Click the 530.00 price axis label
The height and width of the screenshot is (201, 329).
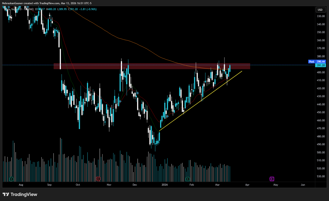pos(321,176)
